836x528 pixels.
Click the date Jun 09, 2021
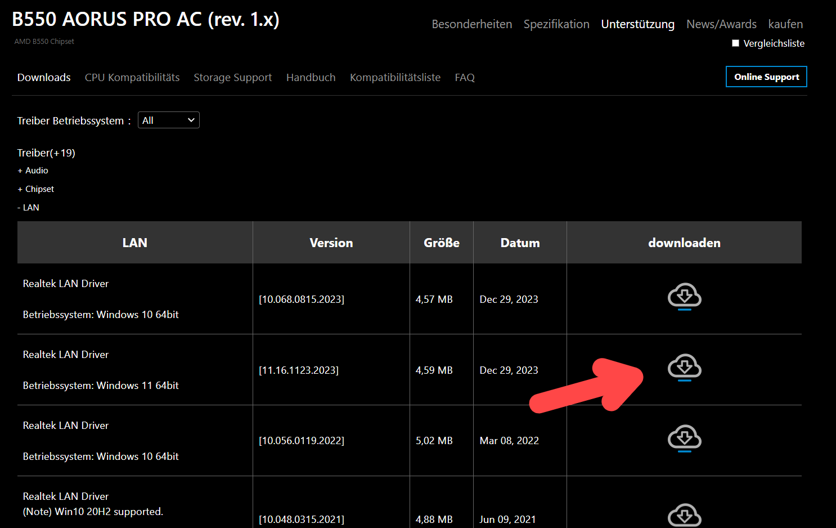click(507, 520)
